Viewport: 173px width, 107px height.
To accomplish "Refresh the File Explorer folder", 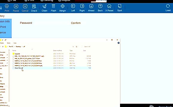I will (x=77, y=47).
